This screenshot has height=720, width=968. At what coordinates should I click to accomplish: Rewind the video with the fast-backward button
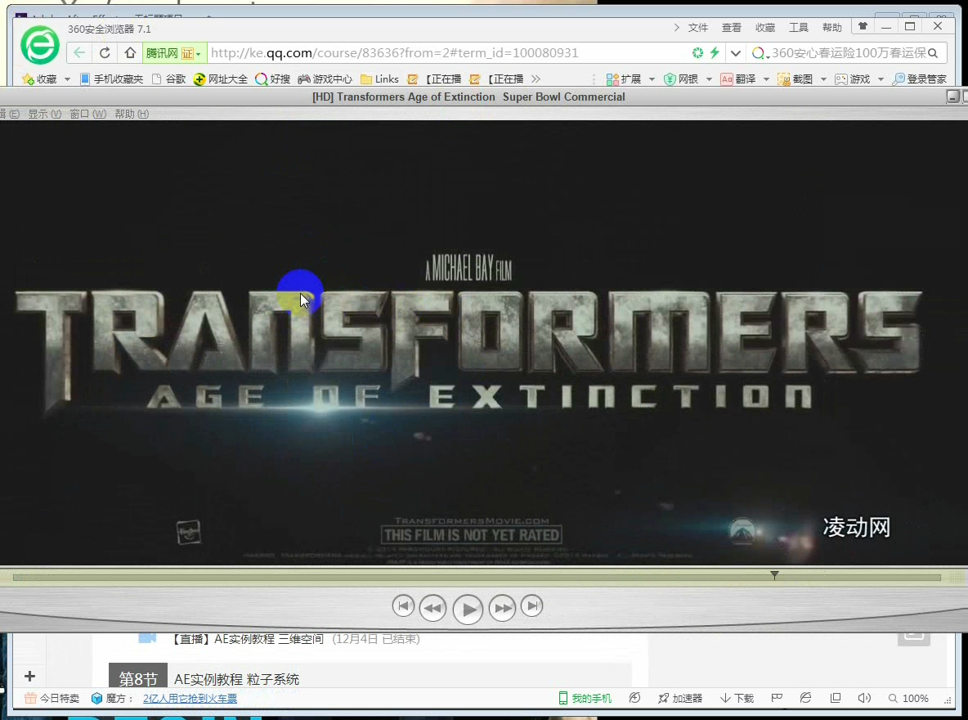click(432, 609)
